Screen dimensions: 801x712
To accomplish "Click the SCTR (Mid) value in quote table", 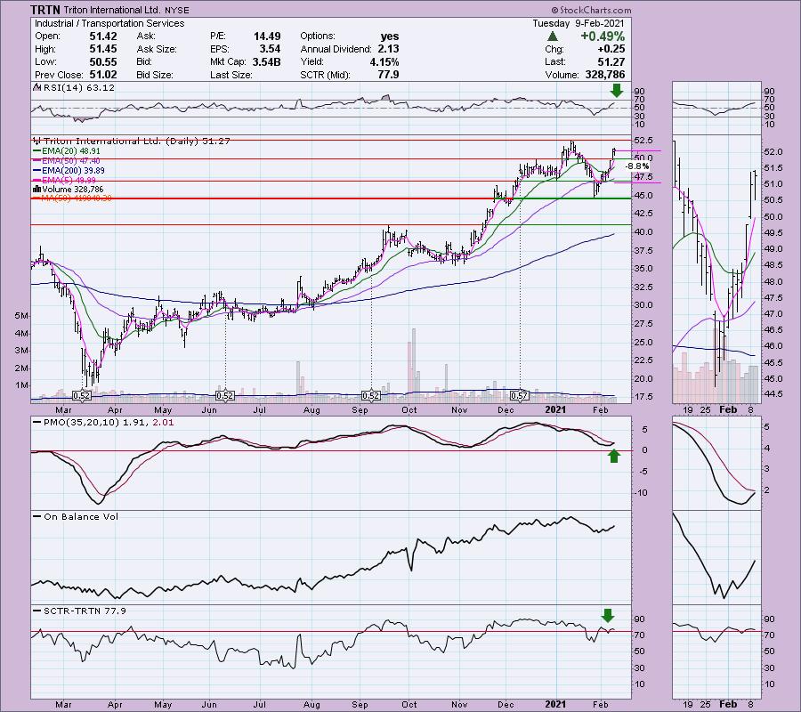I will tap(389, 75).
